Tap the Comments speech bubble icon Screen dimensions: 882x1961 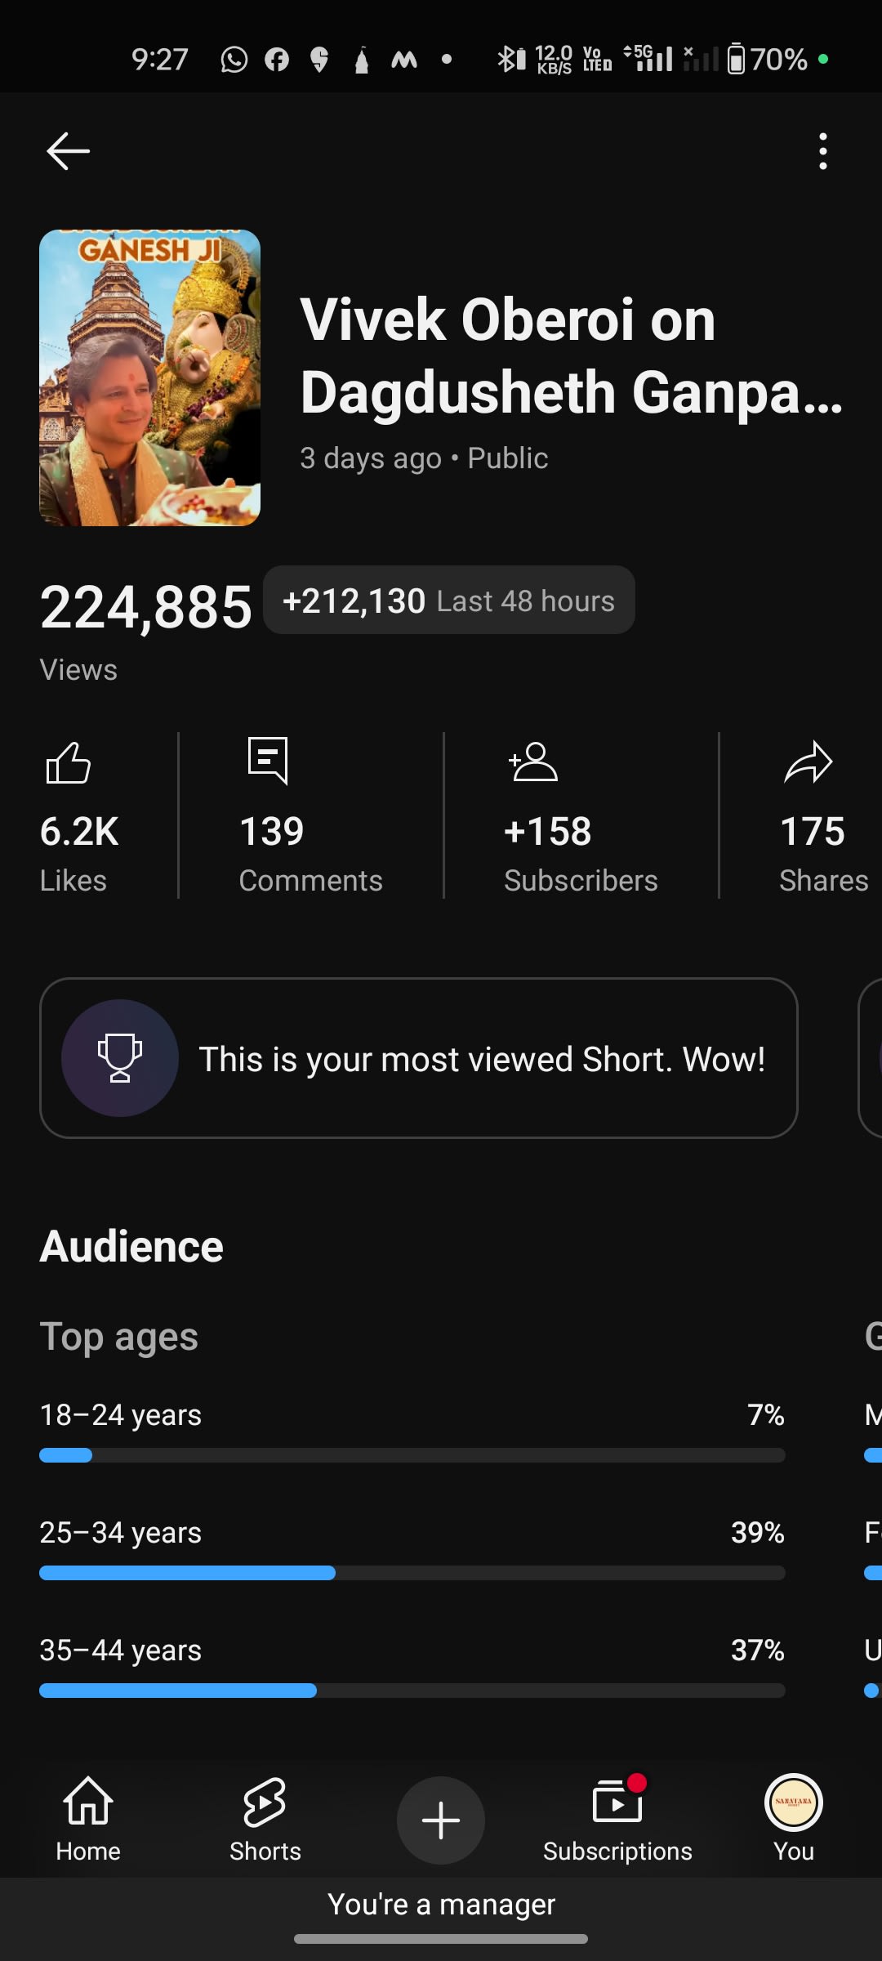268,761
